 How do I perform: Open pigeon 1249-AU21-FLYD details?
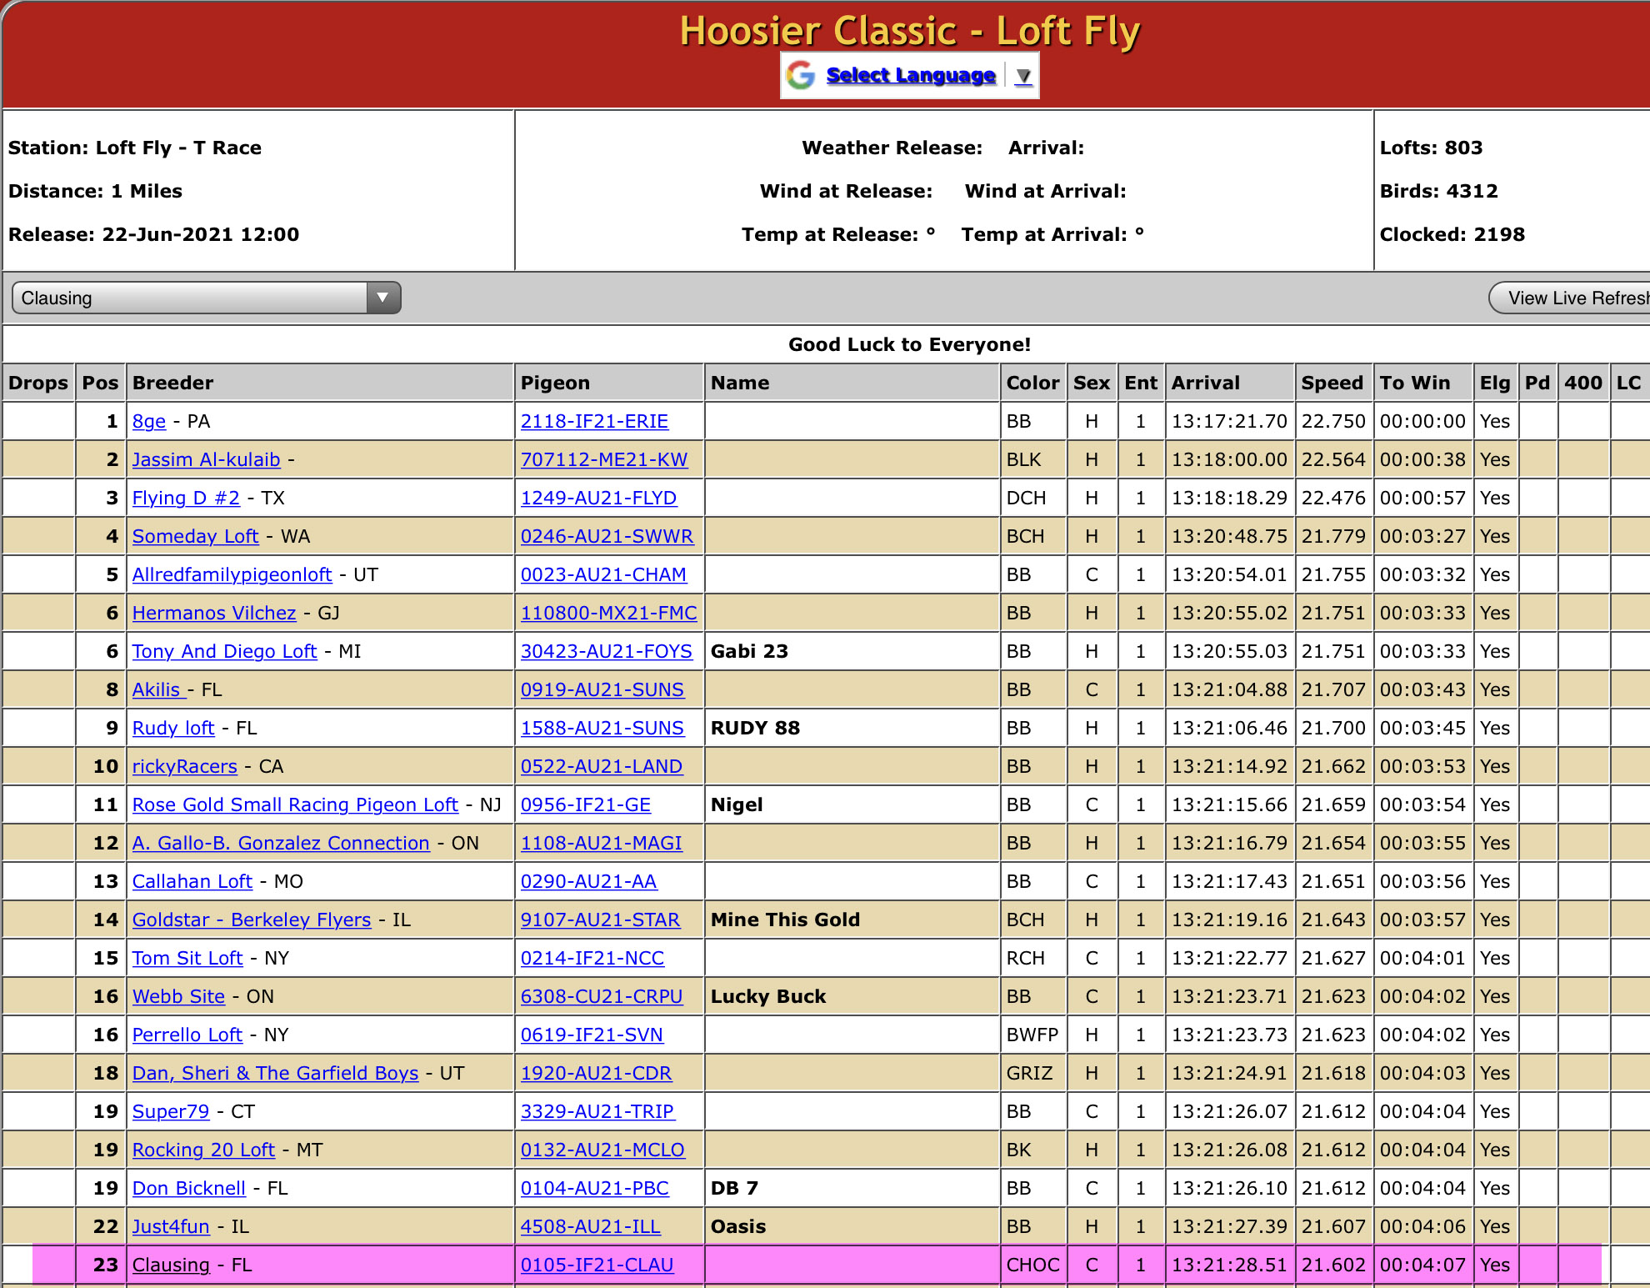[598, 499]
